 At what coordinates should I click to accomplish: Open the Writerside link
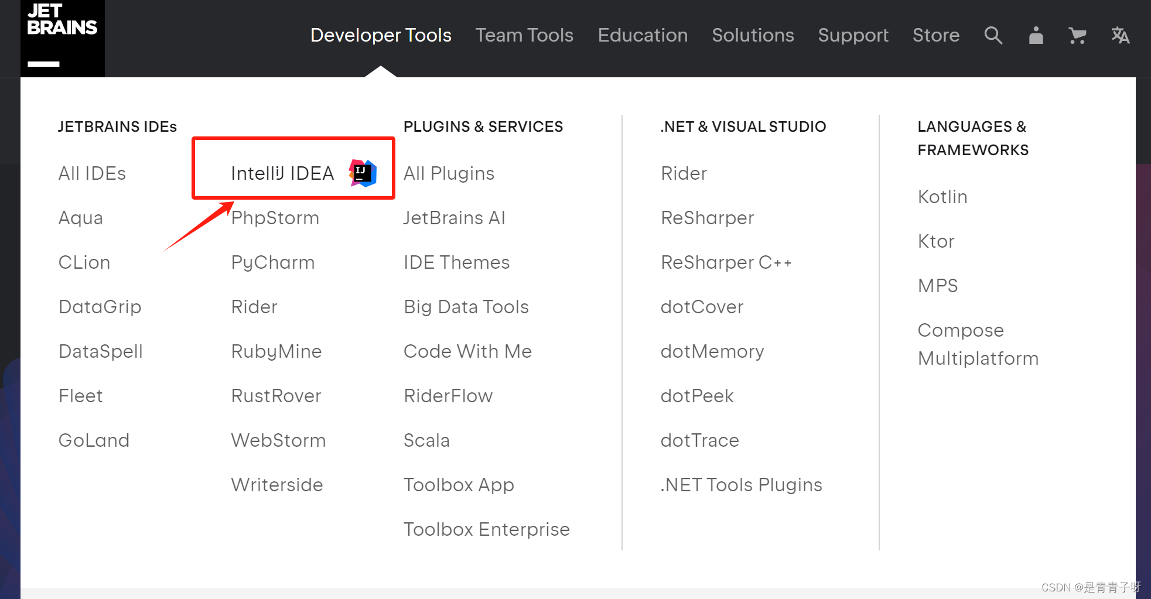pos(277,485)
